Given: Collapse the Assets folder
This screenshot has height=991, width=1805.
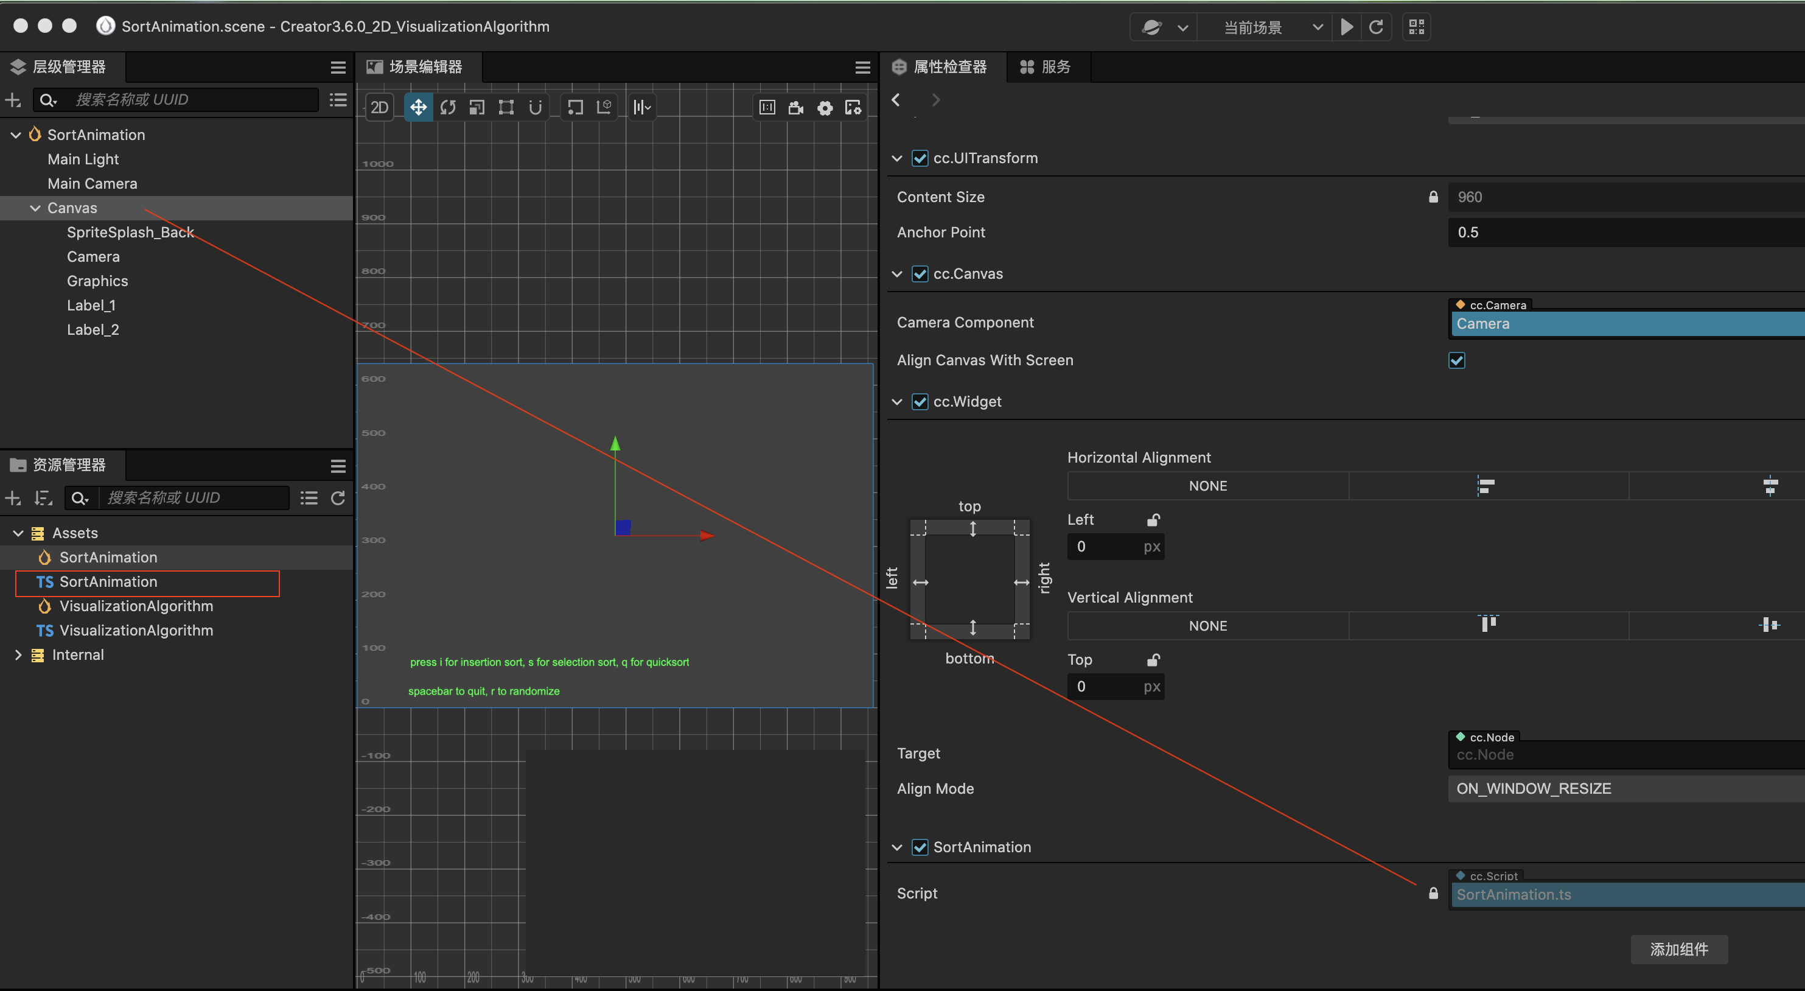Looking at the screenshot, I should [x=18, y=533].
